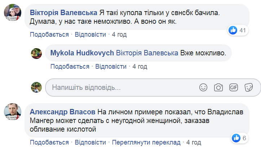
Task: Like Александр Власов's comment via Подобається
Action: tap(49, 142)
